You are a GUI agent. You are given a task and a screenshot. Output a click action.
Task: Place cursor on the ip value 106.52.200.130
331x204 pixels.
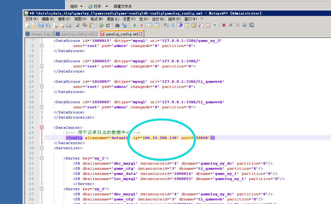(159, 138)
